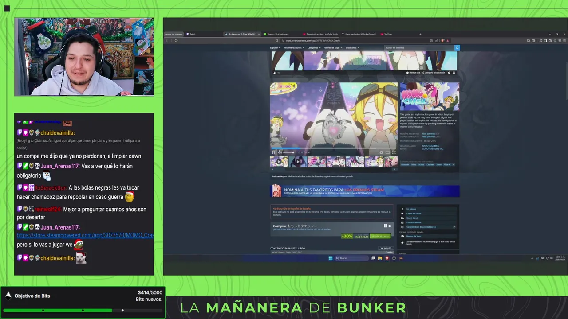Image resolution: width=568 pixels, height=319 pixels.
Task: Open SCOOTER FILMS INC publisher link
Action: tap(433, 149)
